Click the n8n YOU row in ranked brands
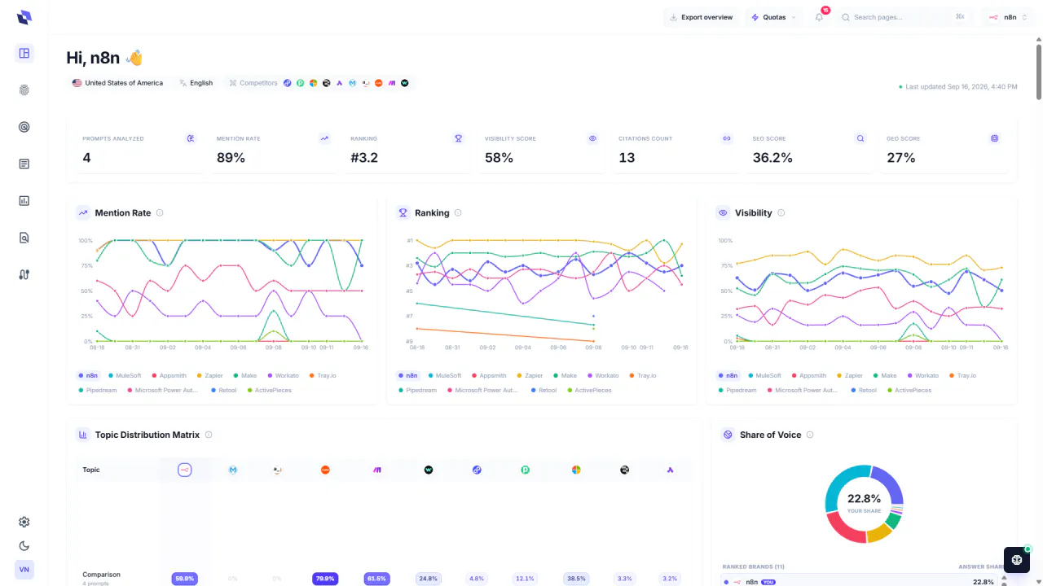1043x586 pixels. [860, 582]
